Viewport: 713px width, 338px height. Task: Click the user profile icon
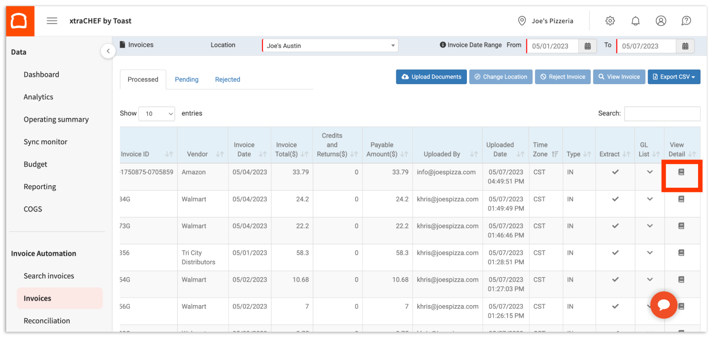pyautogui.click(x=661, y=21)
